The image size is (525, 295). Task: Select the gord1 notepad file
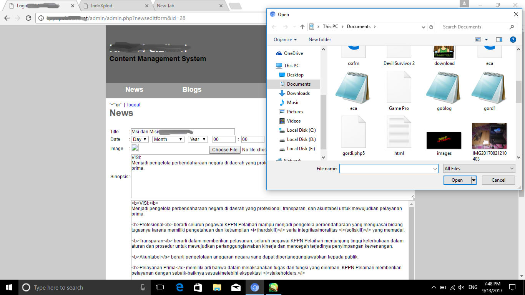[x=490, y=92]
